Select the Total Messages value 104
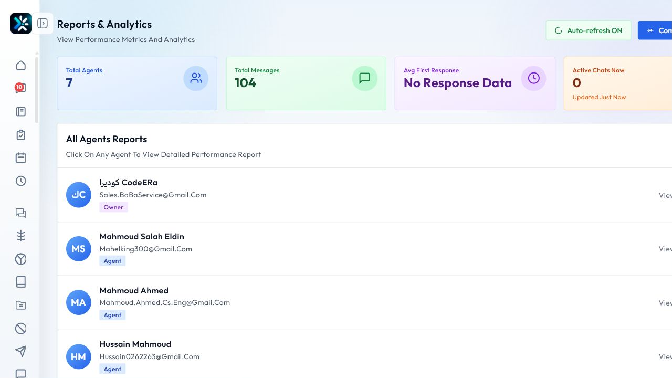 coord(245,83)
